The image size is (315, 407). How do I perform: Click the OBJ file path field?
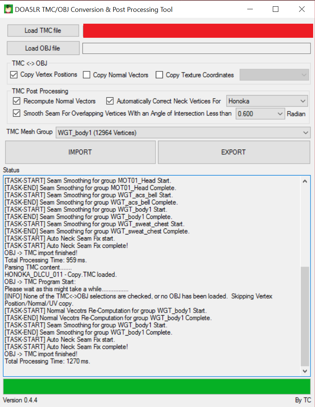pyautogui.click(x=196, y=49)
